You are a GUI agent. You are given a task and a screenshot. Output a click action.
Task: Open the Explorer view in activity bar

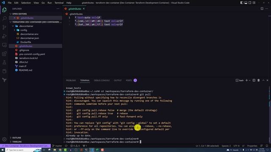pyautogui.click(x=4, y=10)
